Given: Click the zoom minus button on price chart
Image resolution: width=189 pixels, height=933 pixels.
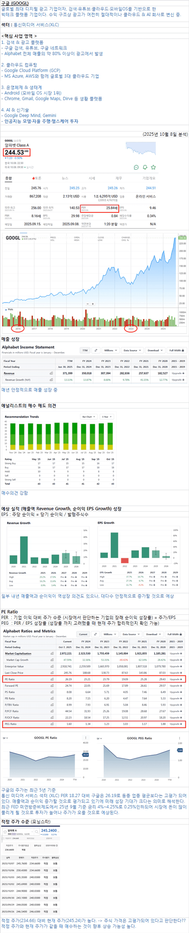Looking at the screenshot, I should click(x=88, y=304).
